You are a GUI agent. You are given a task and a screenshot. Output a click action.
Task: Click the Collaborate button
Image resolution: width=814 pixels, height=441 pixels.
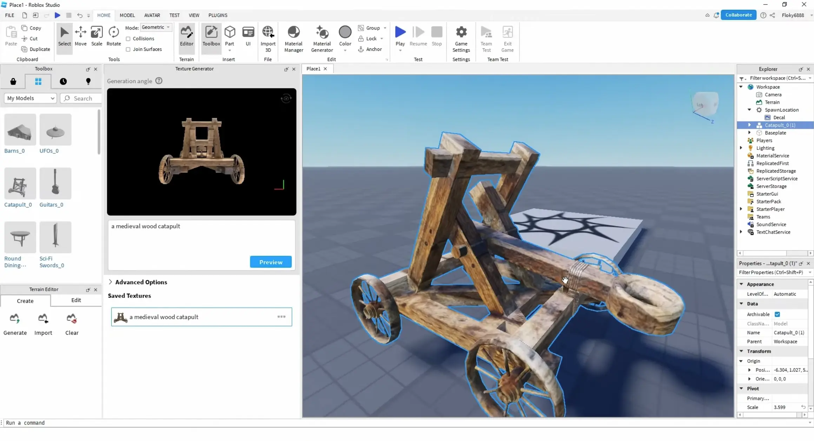738,15
